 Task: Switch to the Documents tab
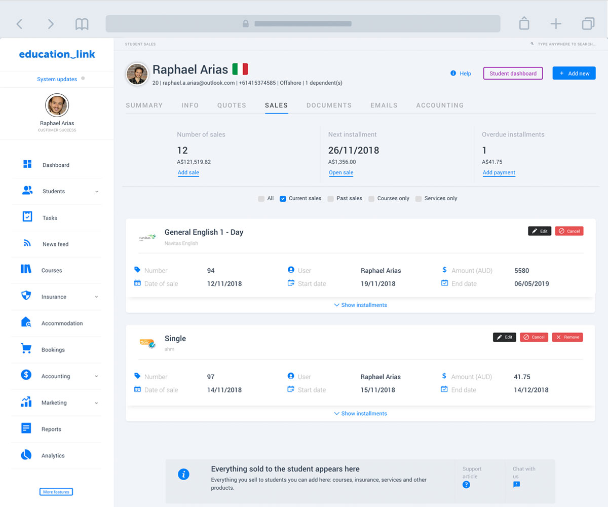pos(329,105)
